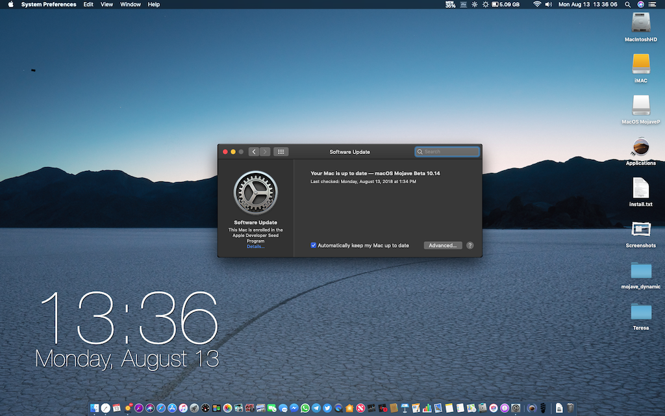Open Launchpad rocket in the Dock
This screenshot has height=416, width=665.
coord(194,408)
